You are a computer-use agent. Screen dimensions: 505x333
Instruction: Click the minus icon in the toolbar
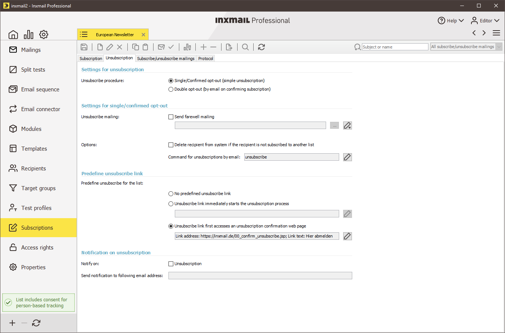tap(213, 47)
